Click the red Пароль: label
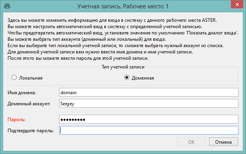This screenshot has width=246, height=154. click(x=17, y=120)
